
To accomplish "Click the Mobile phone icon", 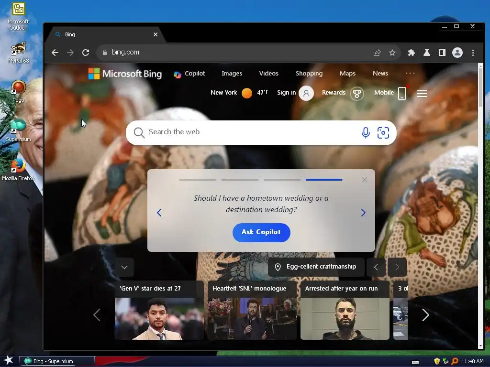I will 402,93.
